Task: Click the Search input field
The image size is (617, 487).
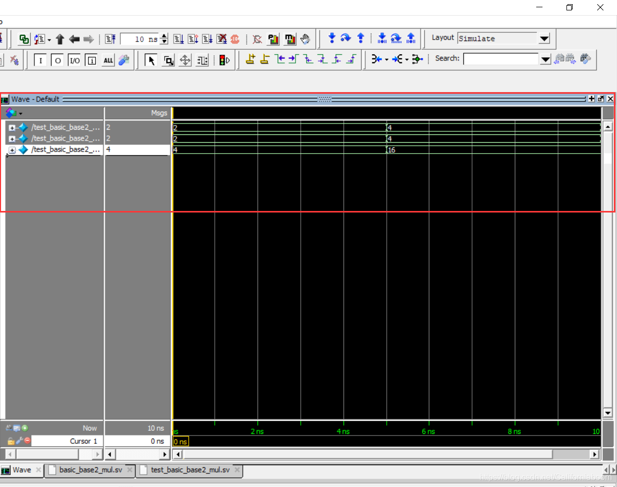Action: click(x=502, y=59)
